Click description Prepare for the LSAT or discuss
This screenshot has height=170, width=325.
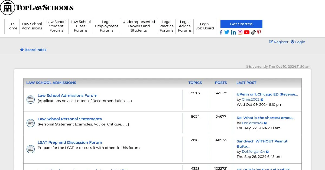pos(89,148)
